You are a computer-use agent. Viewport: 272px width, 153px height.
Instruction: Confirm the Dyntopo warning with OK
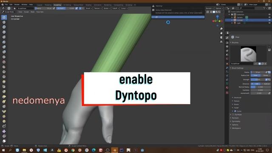178,17
